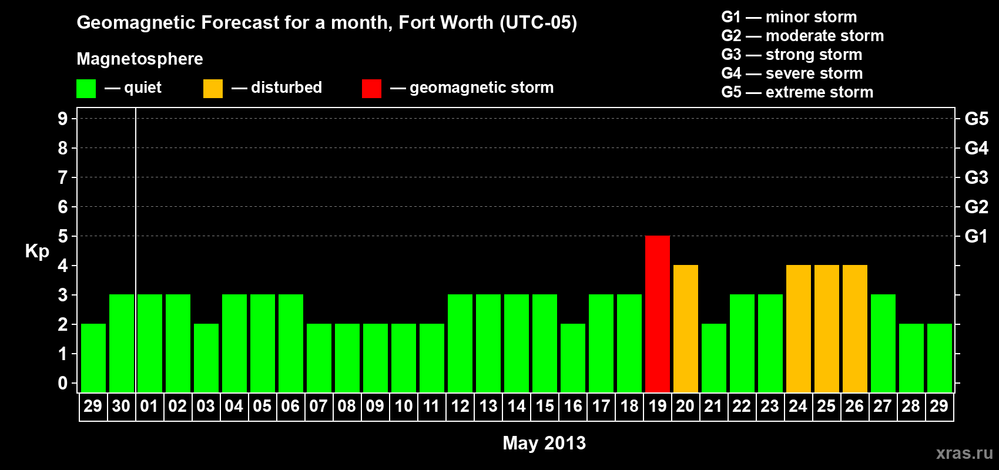The width and height of the screenshot is (999, 470).
Task: Click the date label 24 on the axis
Action: point(798,407)
